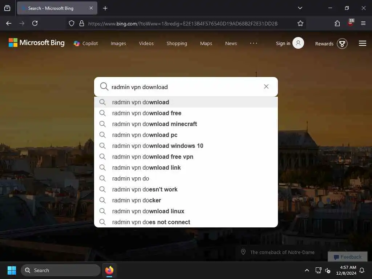Viewport: 372px width, 279px height.
Task: Open the Shopping section
Action: [177, 44]
